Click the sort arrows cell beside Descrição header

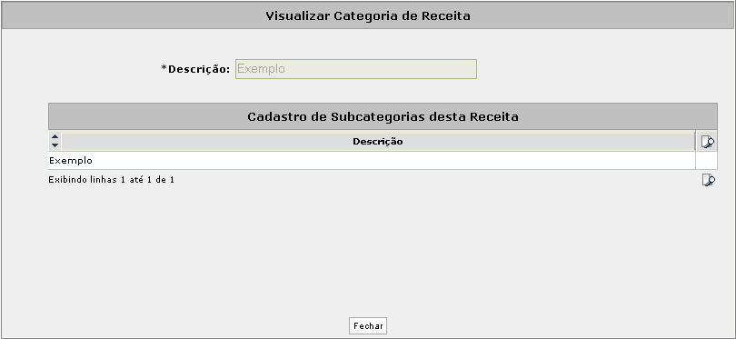pyautogui.click(x=55, y=142)
